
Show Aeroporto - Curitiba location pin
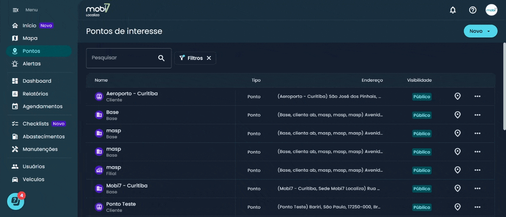457,96
